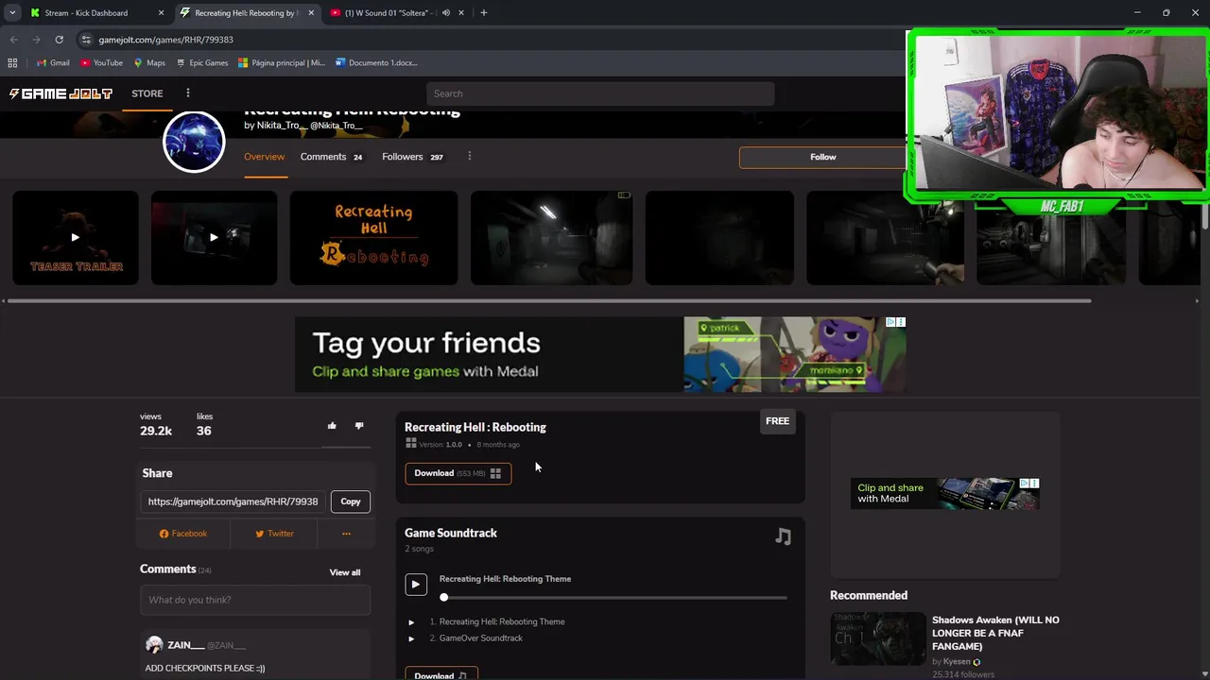
Task: Open the Recreating Hell Rebooting logo thumbnail
Action: [x=373, y=238]
